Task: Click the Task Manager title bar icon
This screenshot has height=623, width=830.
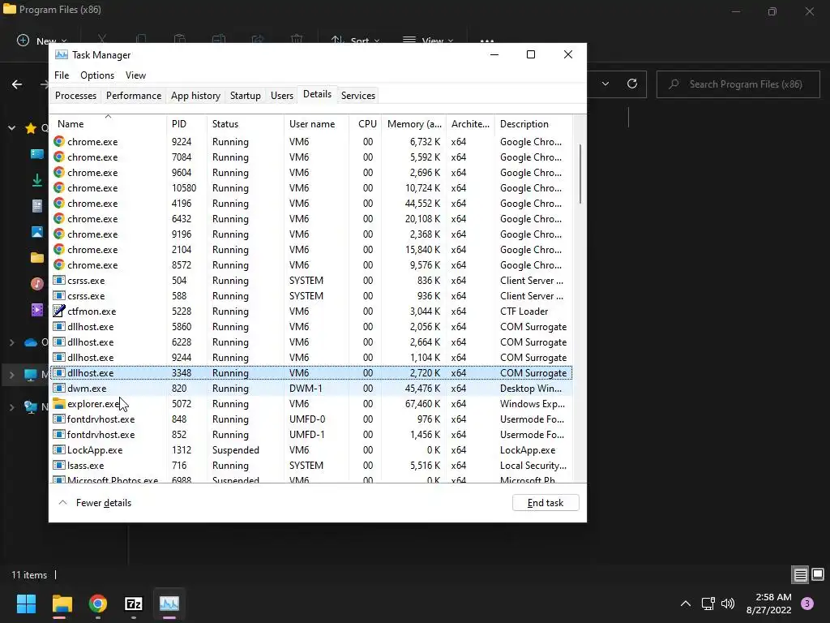Action: pyautogui.click(x=62, y=54)
